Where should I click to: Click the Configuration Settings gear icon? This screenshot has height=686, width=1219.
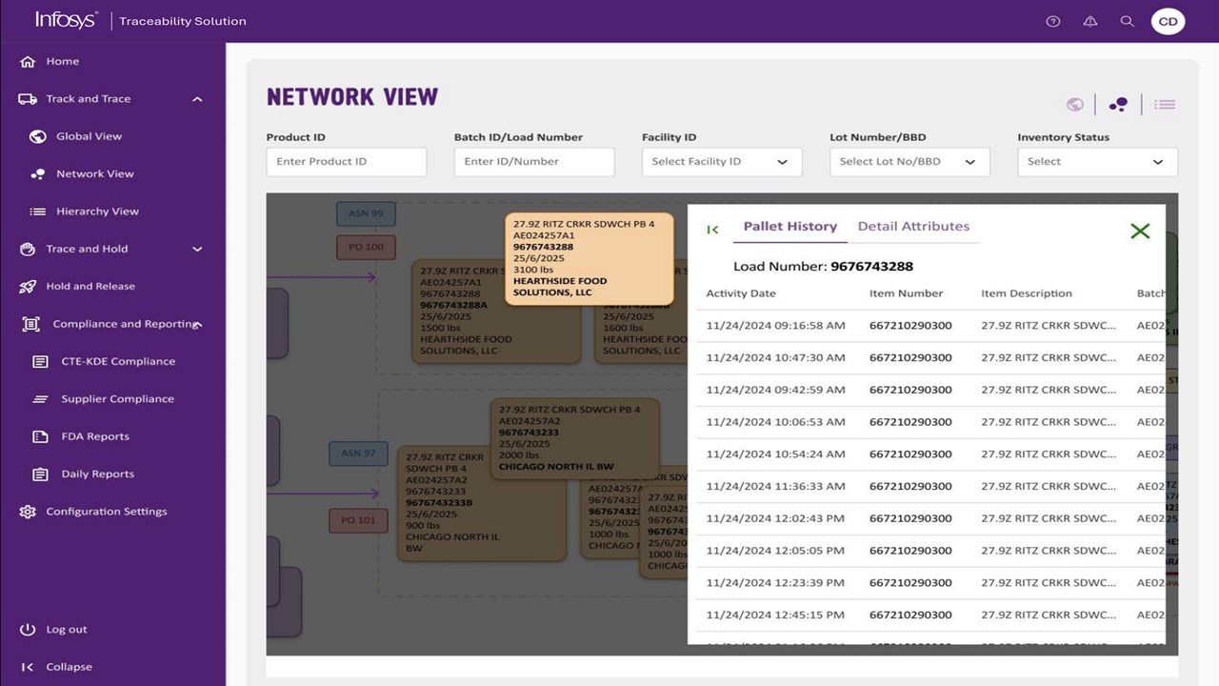[28, 512]
